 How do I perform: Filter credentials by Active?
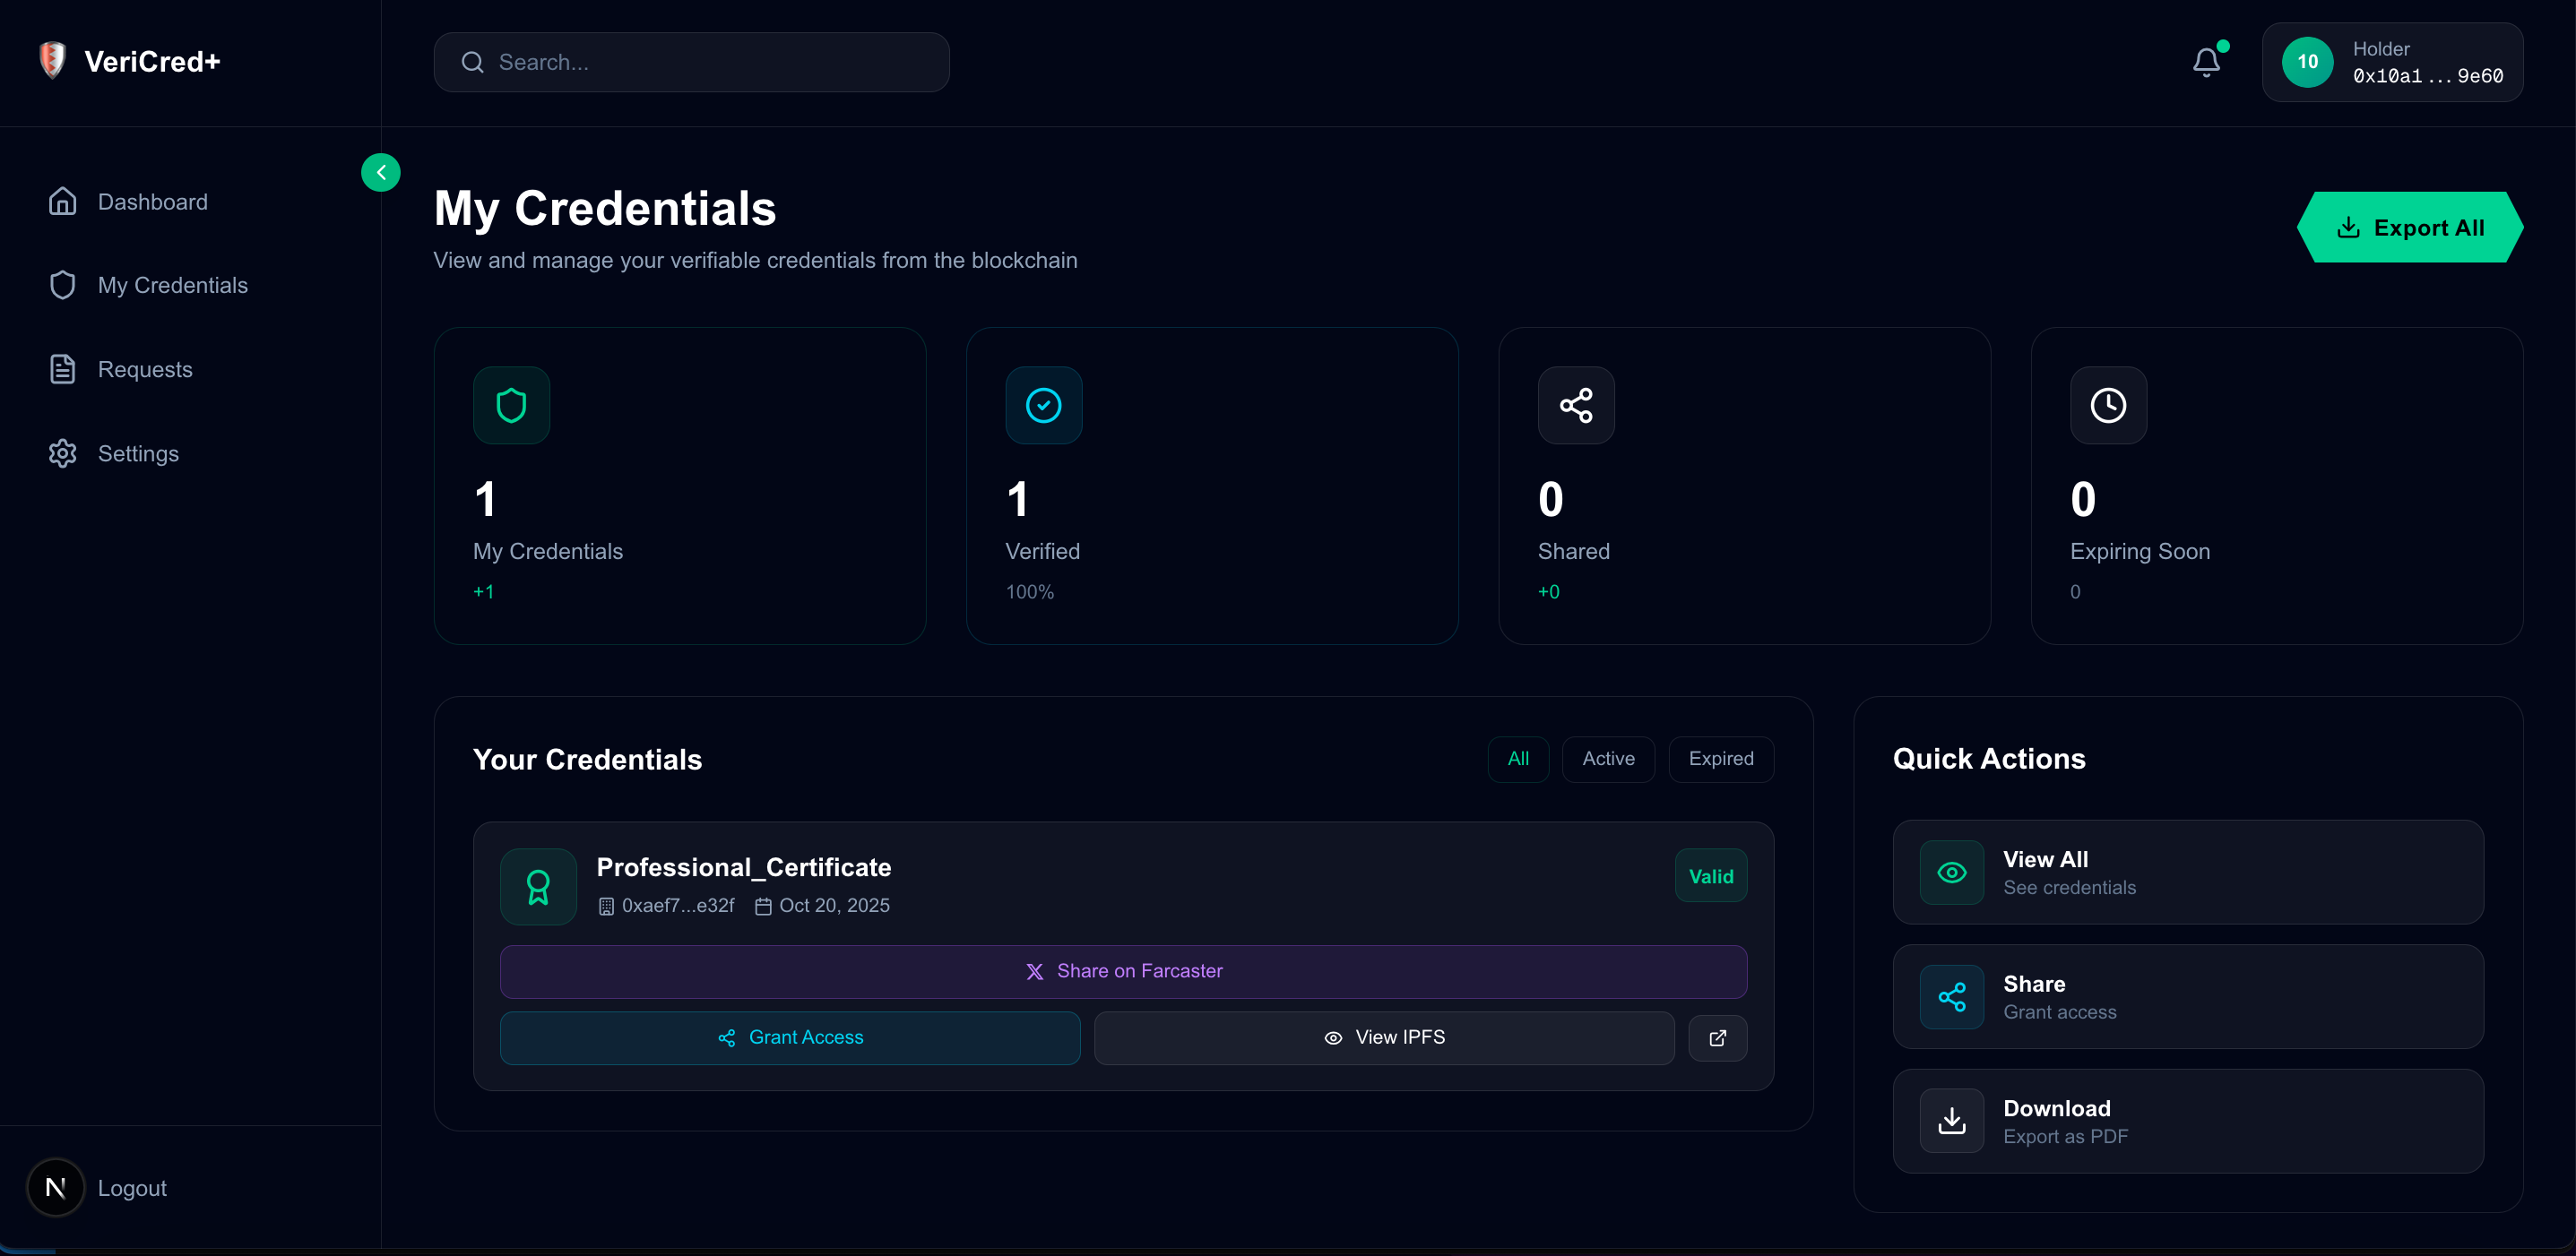(x=1607, y=760)
